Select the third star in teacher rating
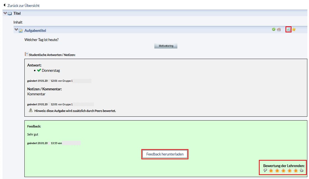Image resolution: width=309 pixels, height=179 pixels. tap(284, 170)
